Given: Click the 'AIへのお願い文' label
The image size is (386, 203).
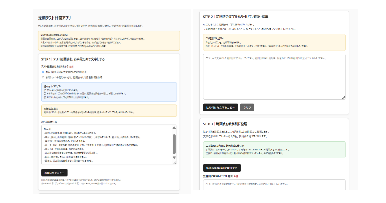Looking at the screenshot, I should point(49,122).
